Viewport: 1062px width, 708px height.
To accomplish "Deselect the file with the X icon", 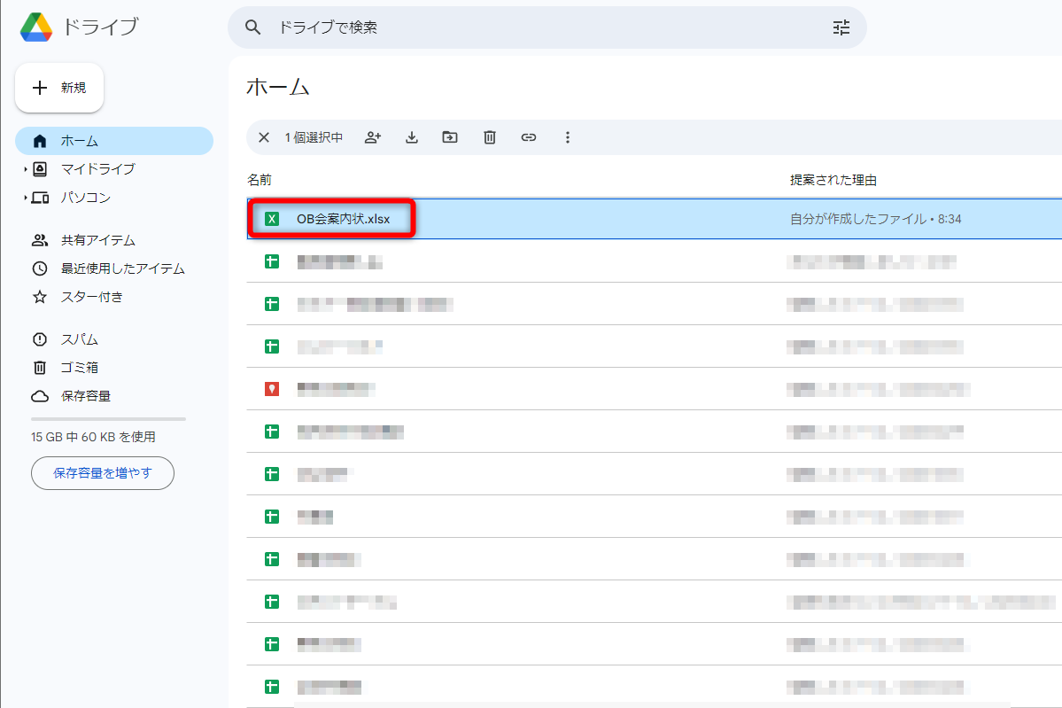I will pyautogui.click(x=263, y=137).
